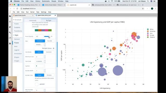Screen dimensions: 166x93
Task: Switch to By Type tab
Action: 49,20
